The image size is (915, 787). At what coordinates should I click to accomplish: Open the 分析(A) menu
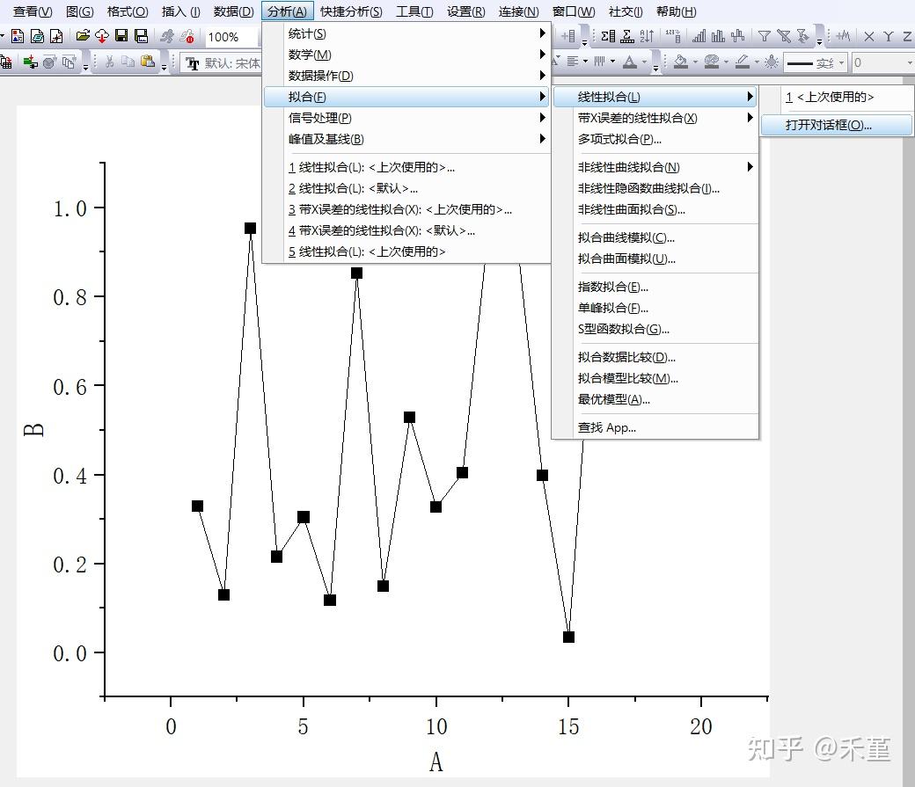(x=288, y=11)
